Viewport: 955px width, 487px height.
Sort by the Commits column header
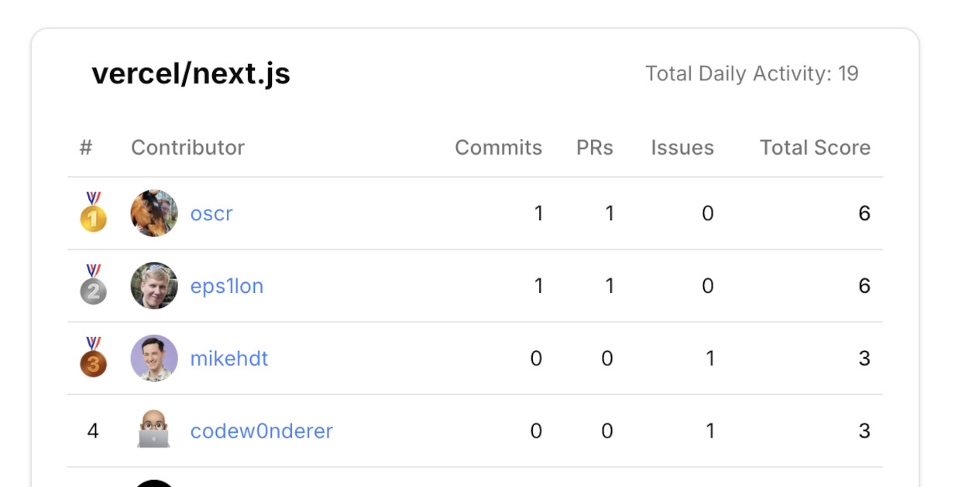tap(498, 147)
